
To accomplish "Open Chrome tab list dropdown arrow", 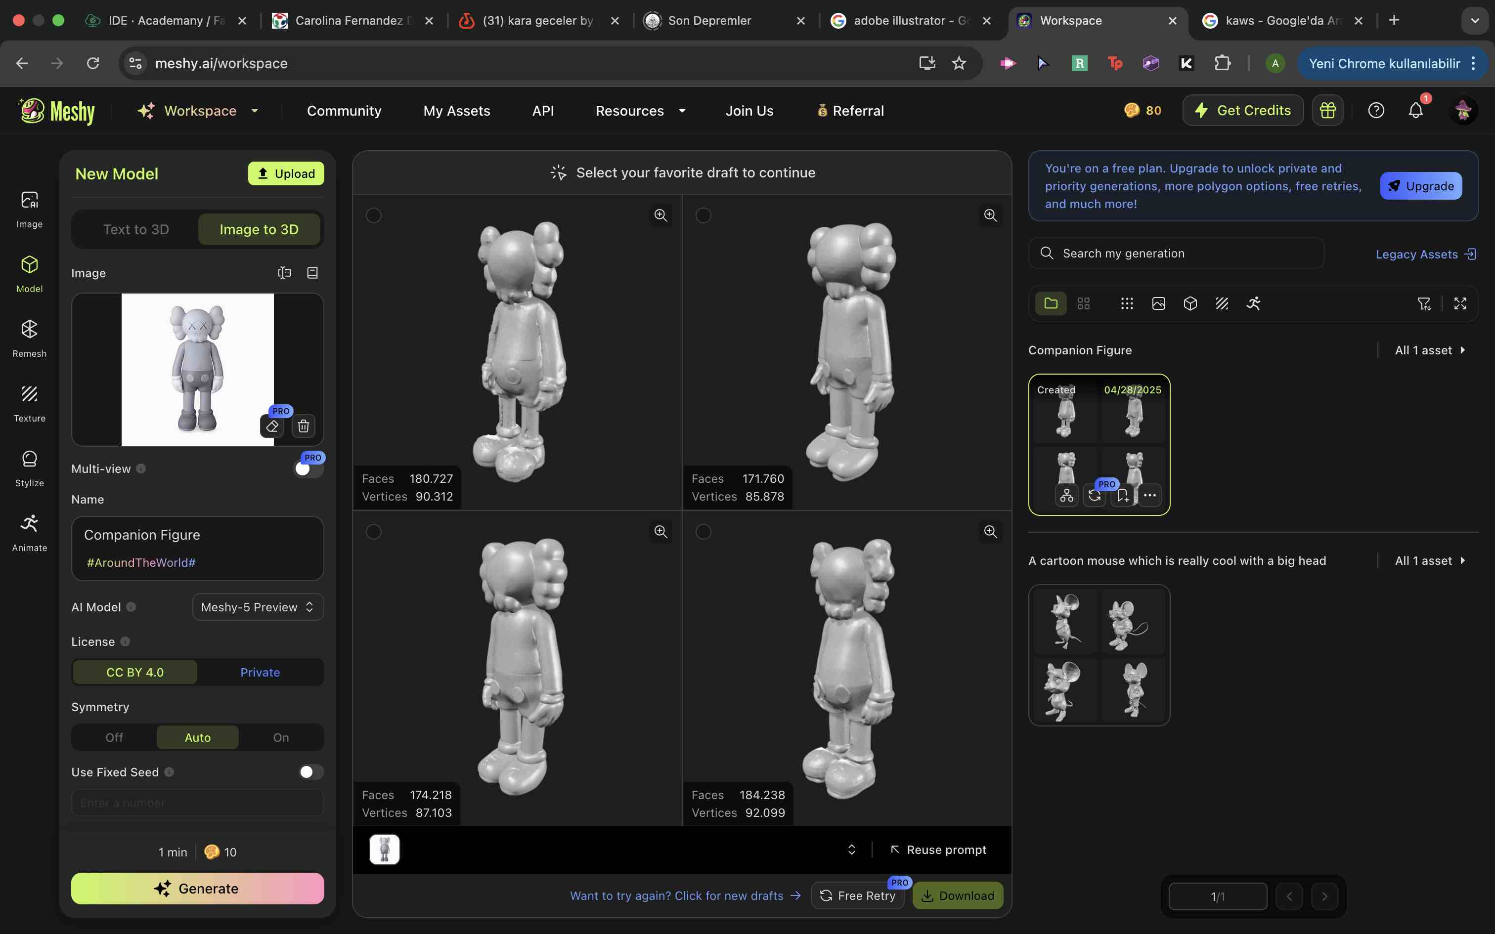I will coord(1475,20).
